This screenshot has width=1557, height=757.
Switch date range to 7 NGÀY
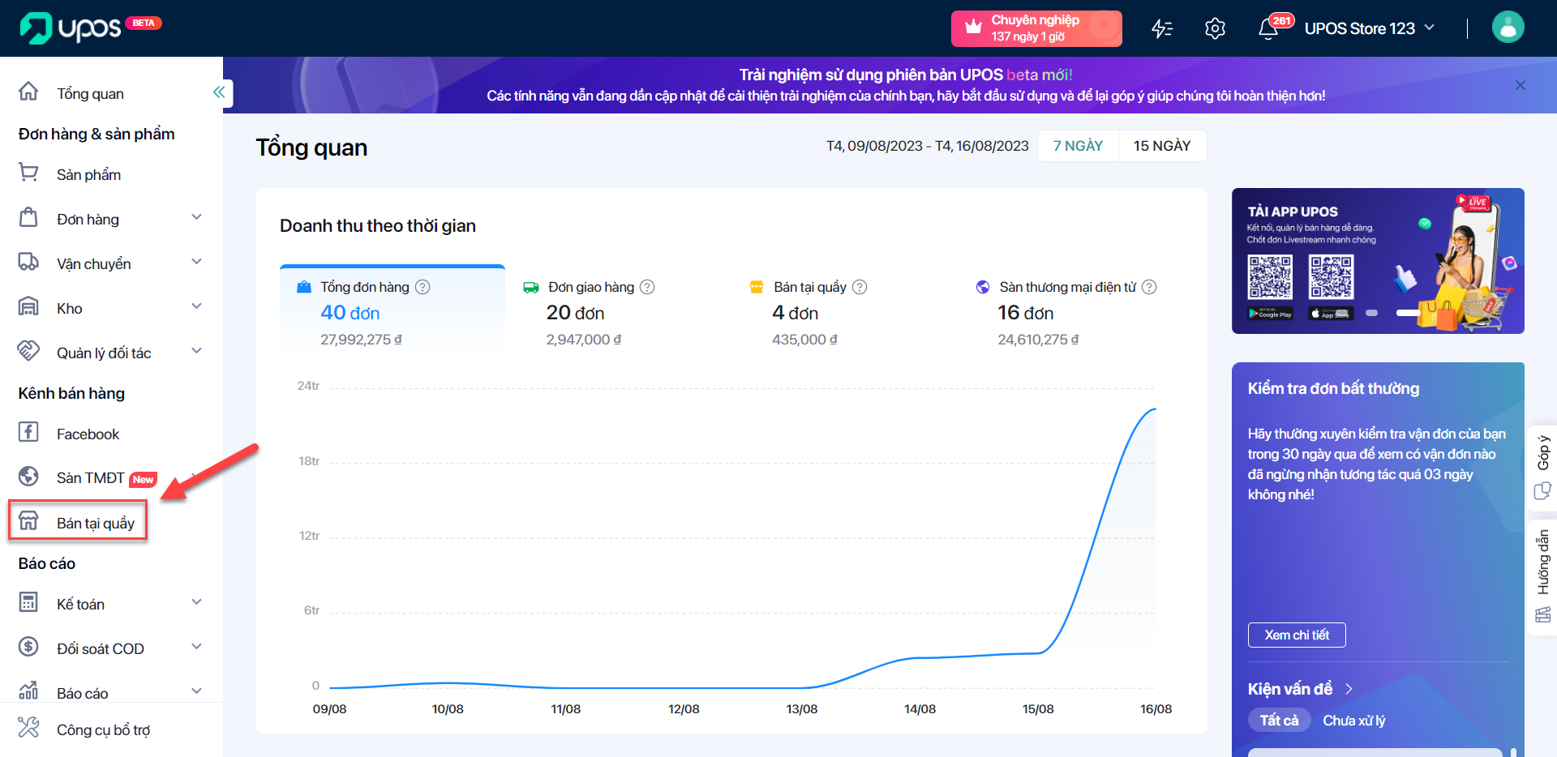tap(1078, 146)
